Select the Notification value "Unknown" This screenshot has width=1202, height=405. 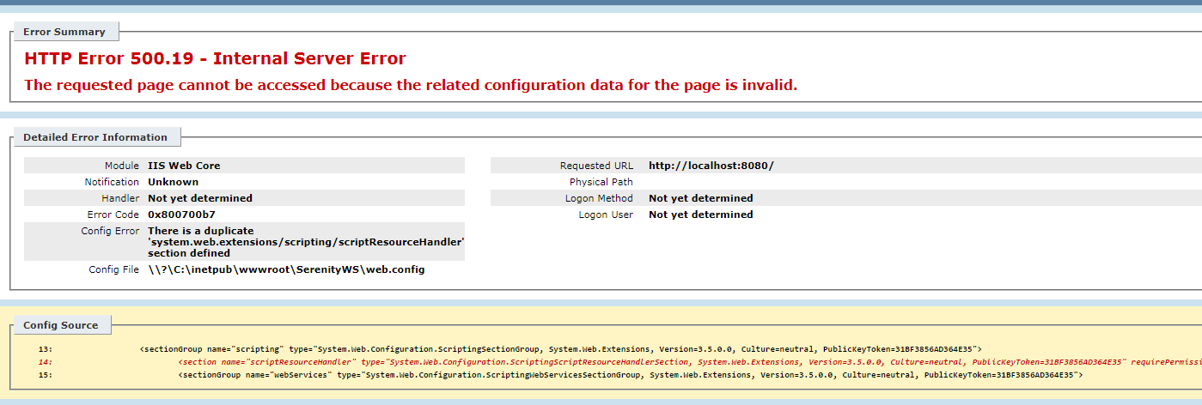tap(173, 182)
